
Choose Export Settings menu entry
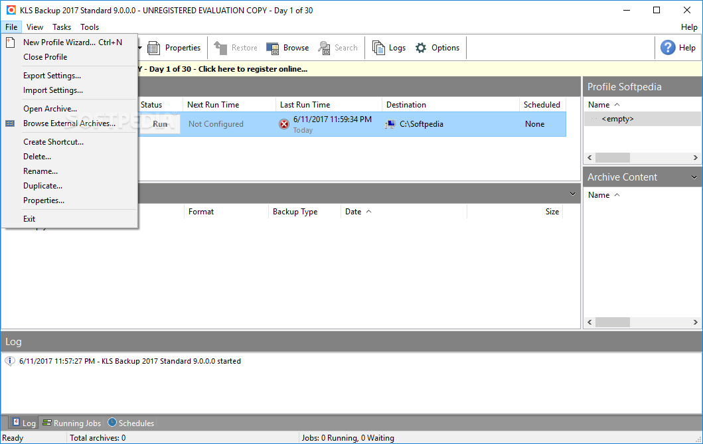pyautogui.click(x=70, y=75)
